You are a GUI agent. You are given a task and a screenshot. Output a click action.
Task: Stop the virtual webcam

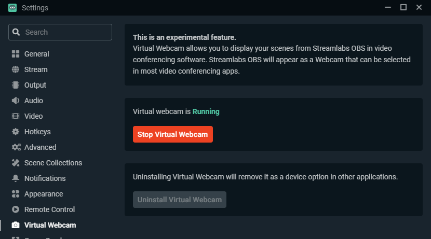172,134
